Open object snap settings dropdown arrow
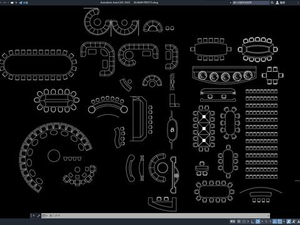 click(x=284, y=221)
